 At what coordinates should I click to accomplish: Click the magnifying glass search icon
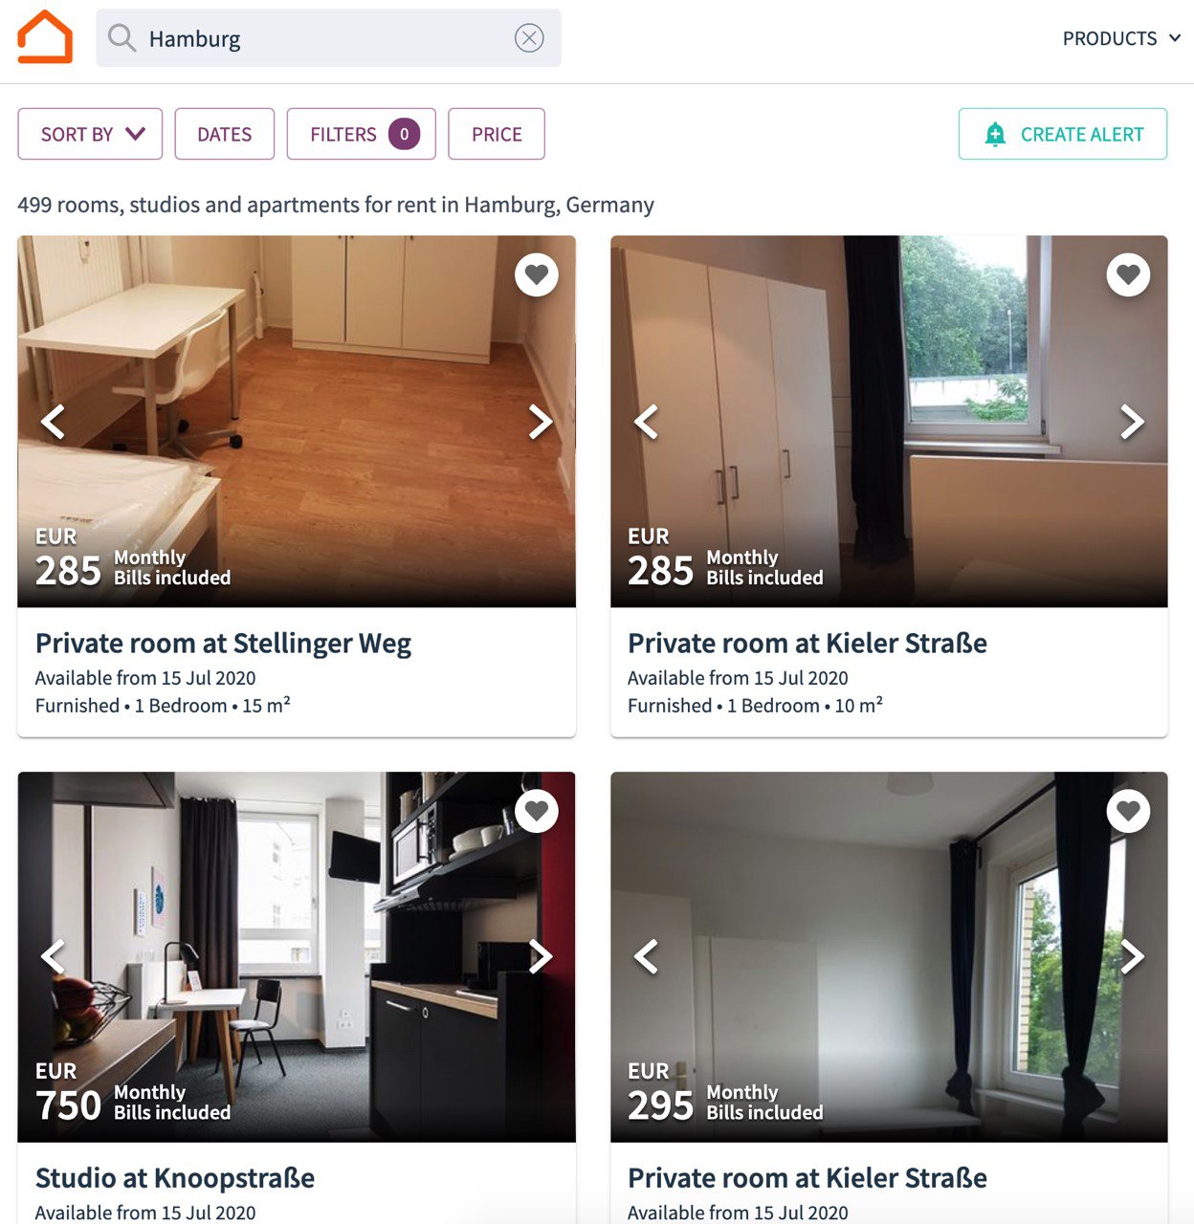[122, 38]
